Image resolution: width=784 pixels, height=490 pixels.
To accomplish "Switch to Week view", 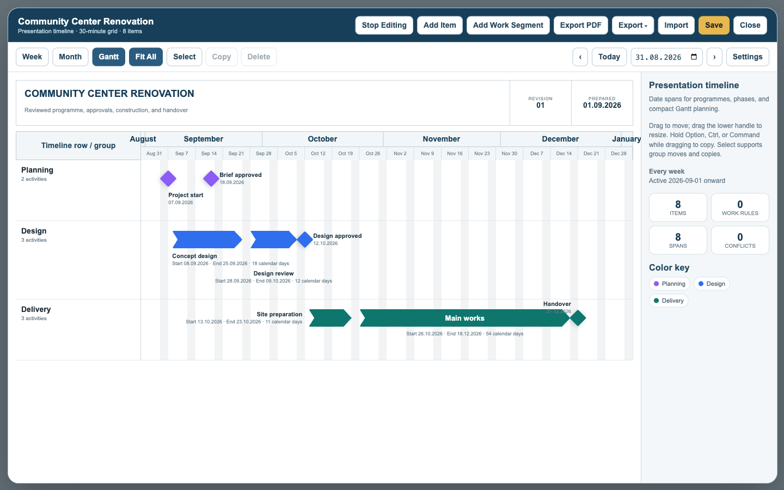I will coord(32,57).
